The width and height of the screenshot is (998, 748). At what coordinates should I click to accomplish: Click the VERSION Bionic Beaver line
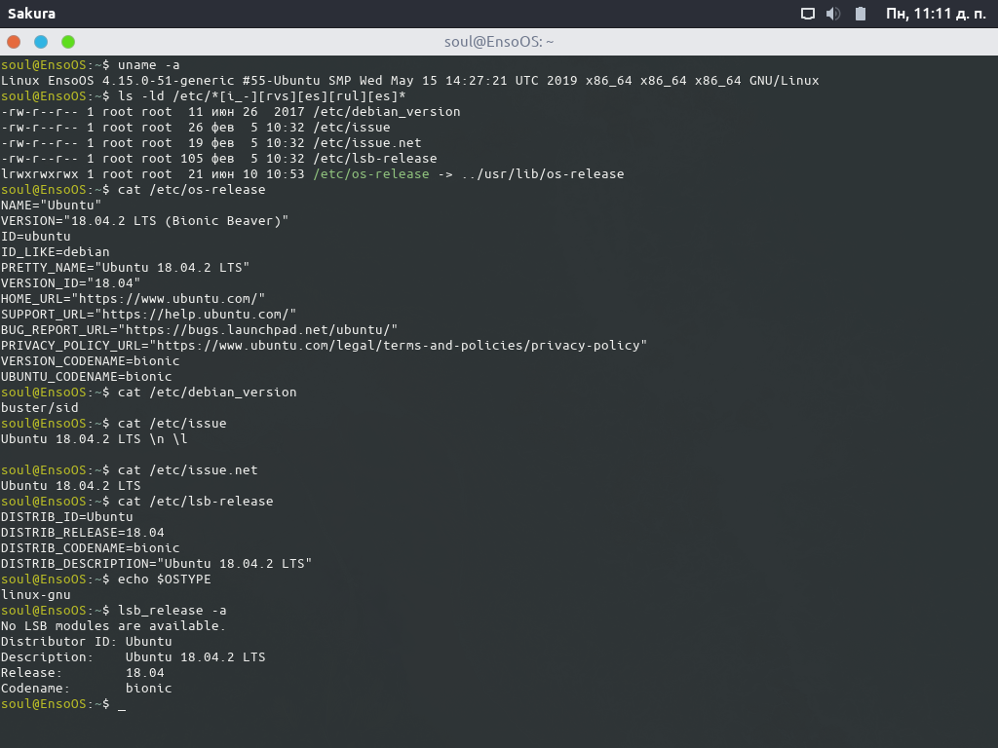click(x=144, y=221)
